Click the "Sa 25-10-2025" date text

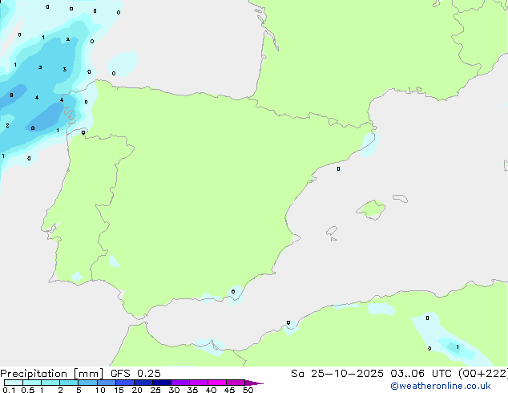(x=337, y=374)
